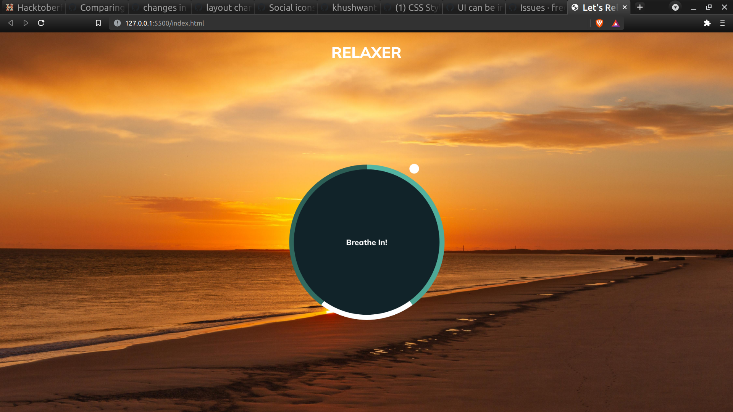
Task: Close the Let's Relax tab
Action: pyautogui.click(x=625, y=7)
